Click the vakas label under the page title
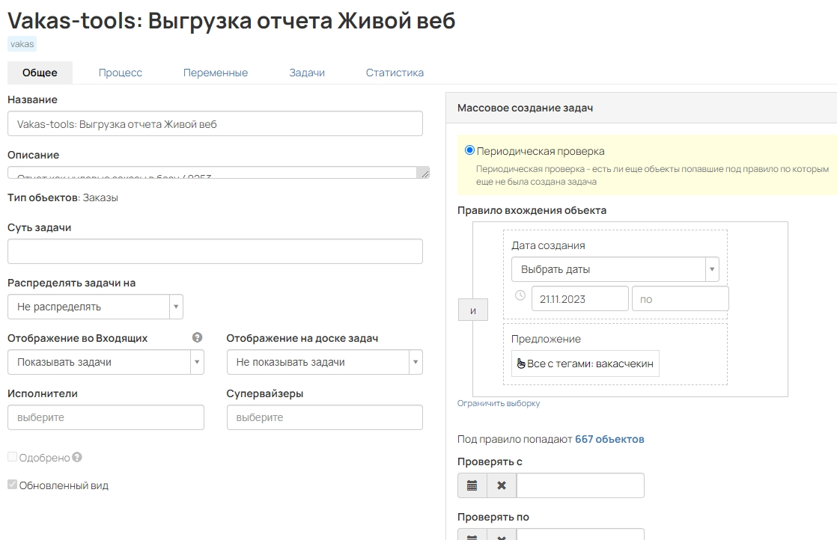Image resolution: width=837 pixels, height=540 pixels. [x=22, y=43]
